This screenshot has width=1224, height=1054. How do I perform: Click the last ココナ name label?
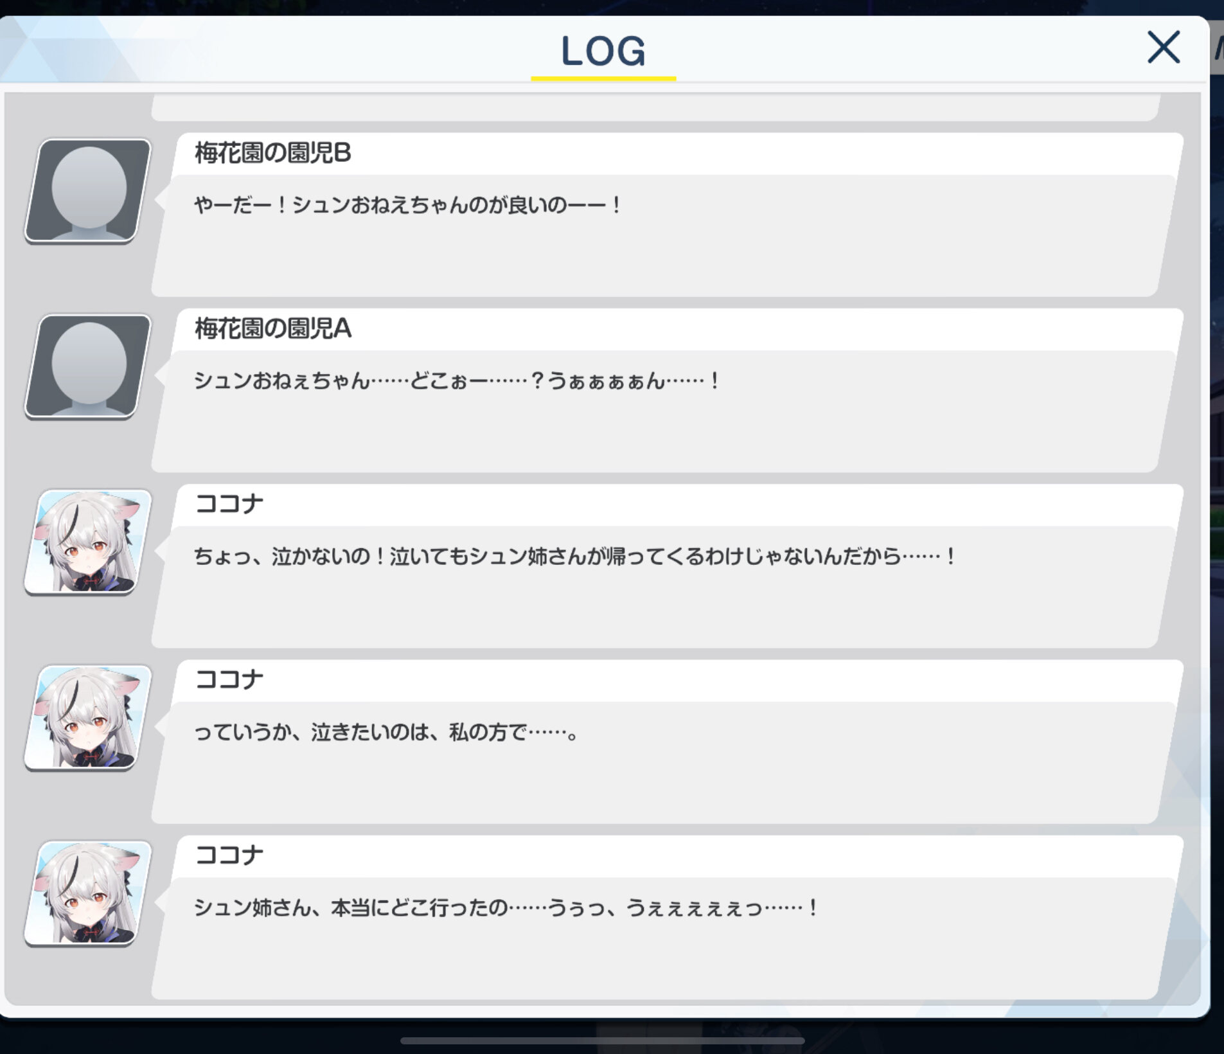coord(229,855)
